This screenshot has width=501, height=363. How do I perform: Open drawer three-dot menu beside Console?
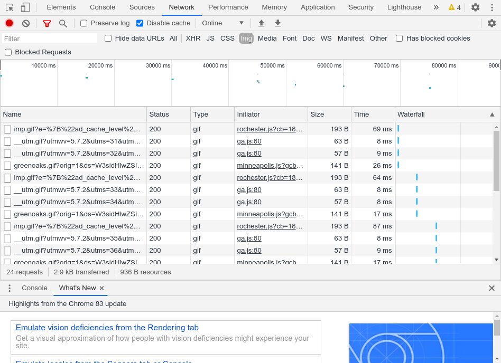tap(10, 288)
